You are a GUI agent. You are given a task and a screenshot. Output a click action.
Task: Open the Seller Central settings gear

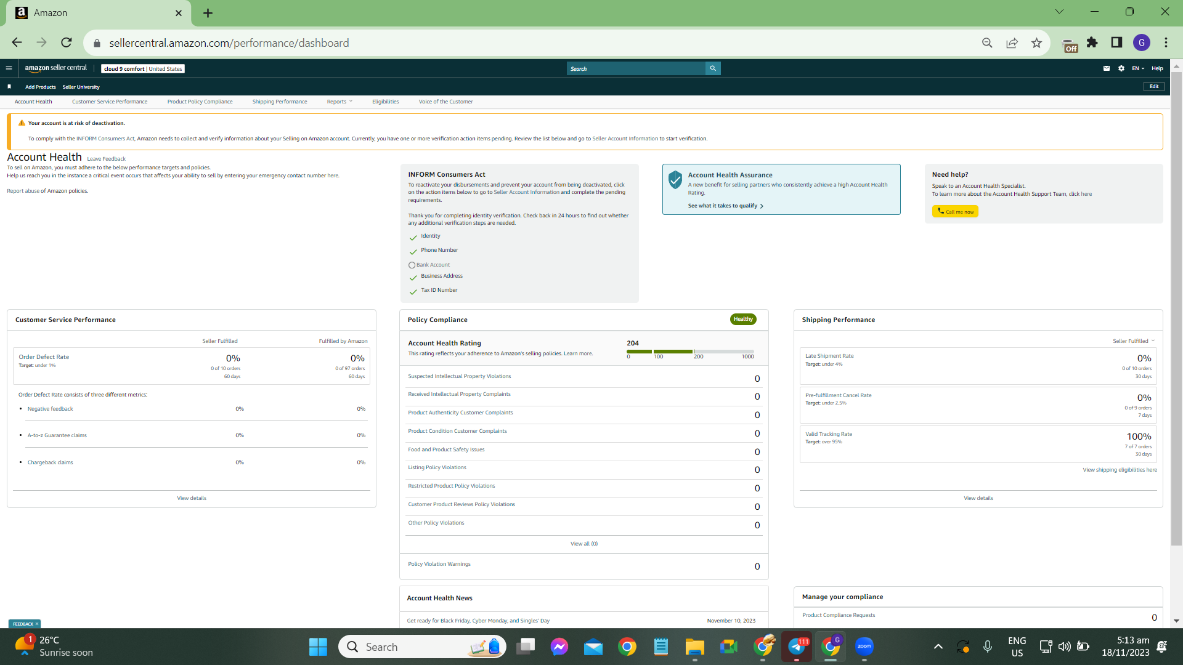pos(1121,68)
